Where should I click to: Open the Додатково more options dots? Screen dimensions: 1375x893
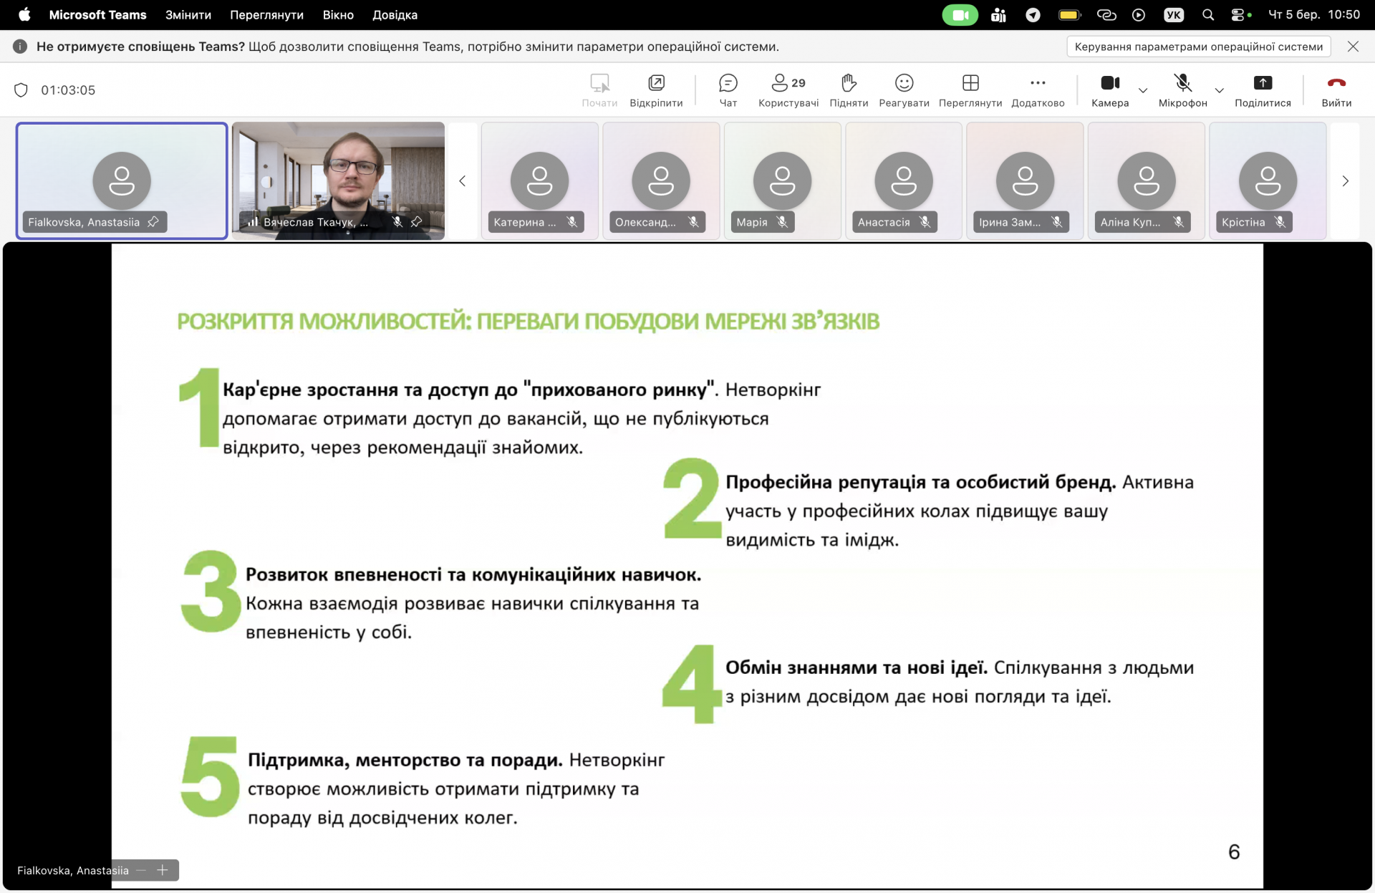pos(1038,90)
